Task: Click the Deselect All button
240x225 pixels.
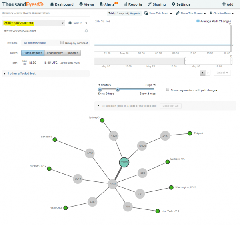Action: tap(170, 106)
